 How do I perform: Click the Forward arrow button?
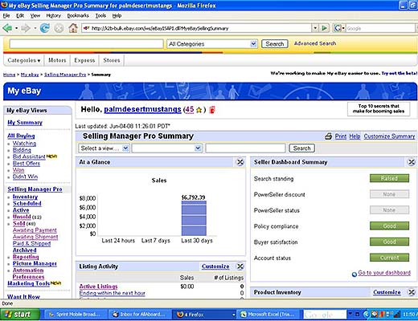(26, 28)
